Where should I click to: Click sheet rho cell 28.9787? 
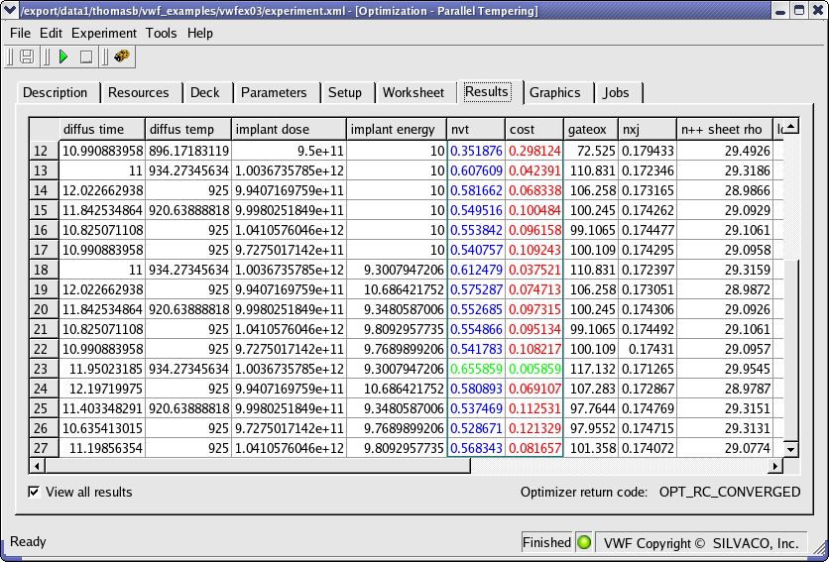click(725, 389)
